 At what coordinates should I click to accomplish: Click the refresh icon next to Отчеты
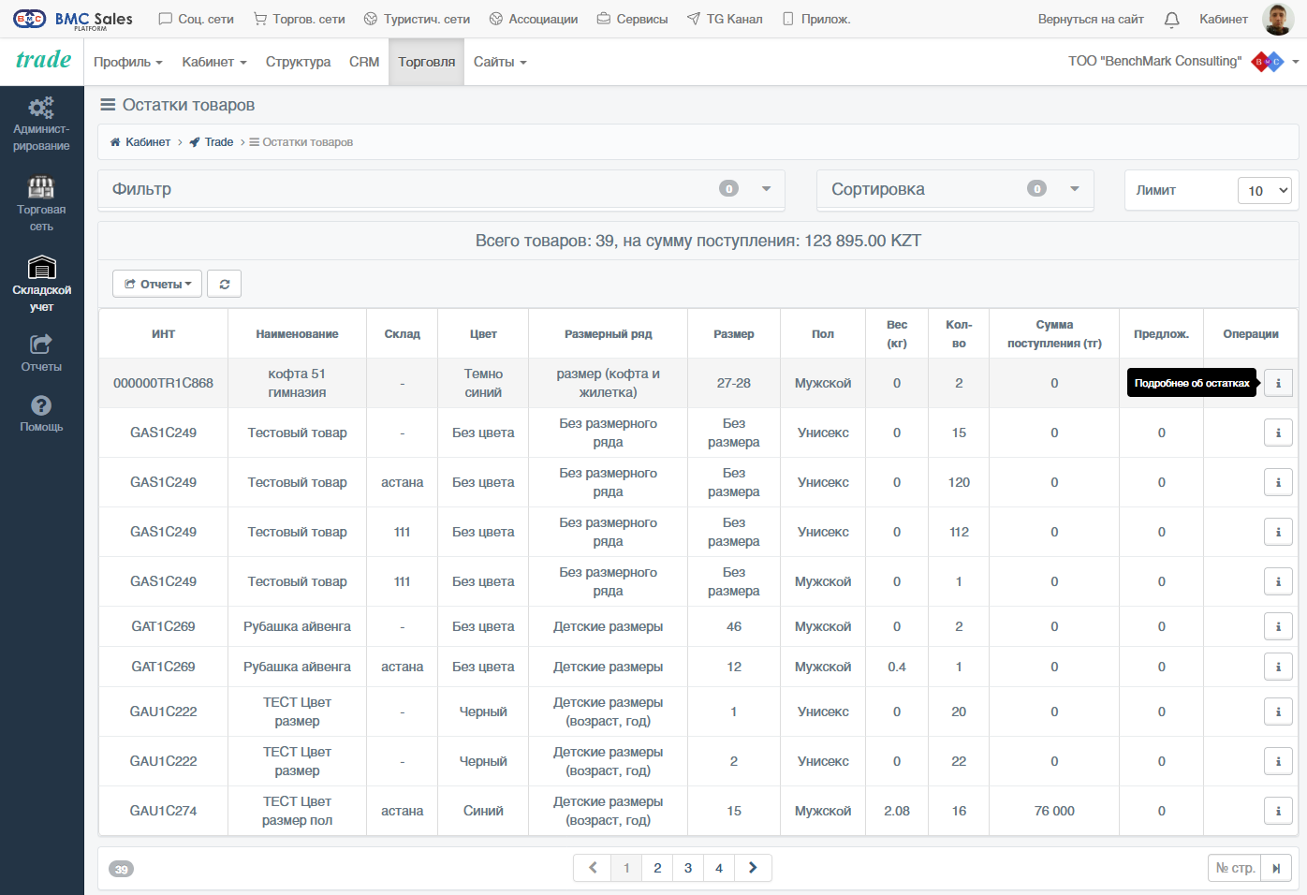pos(225,284)
